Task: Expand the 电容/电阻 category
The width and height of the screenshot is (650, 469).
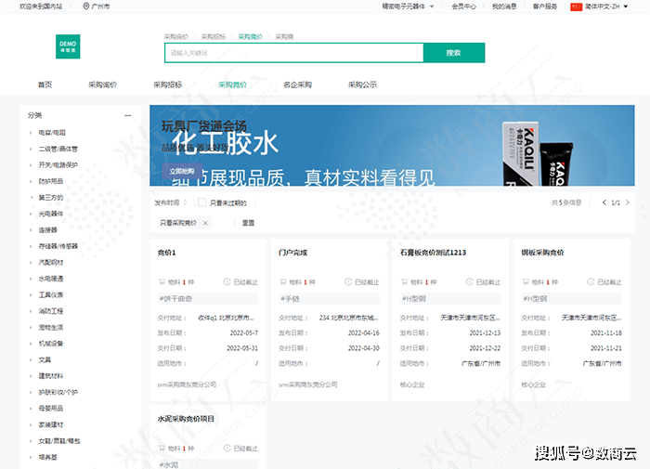Action: click(31, 133)
